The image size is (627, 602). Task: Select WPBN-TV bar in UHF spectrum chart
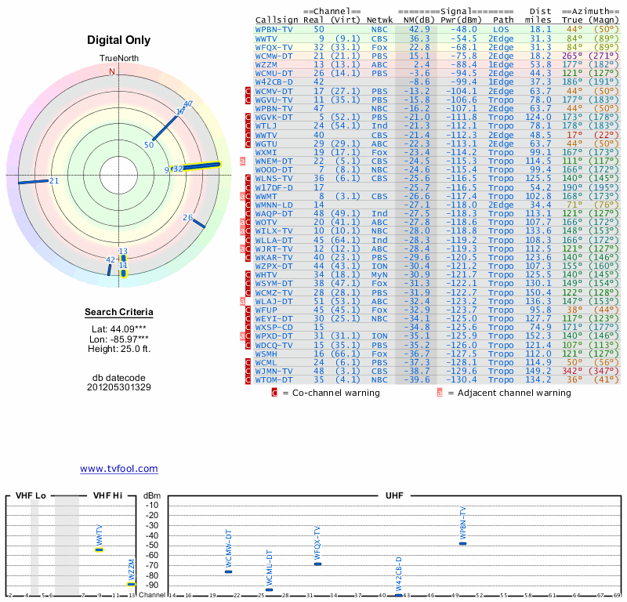pos(463,543)
